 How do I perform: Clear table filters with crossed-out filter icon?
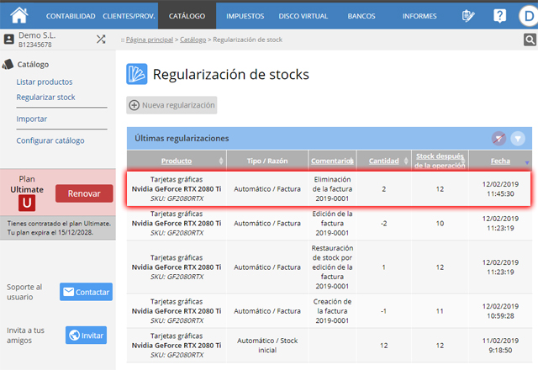[498, 138]
